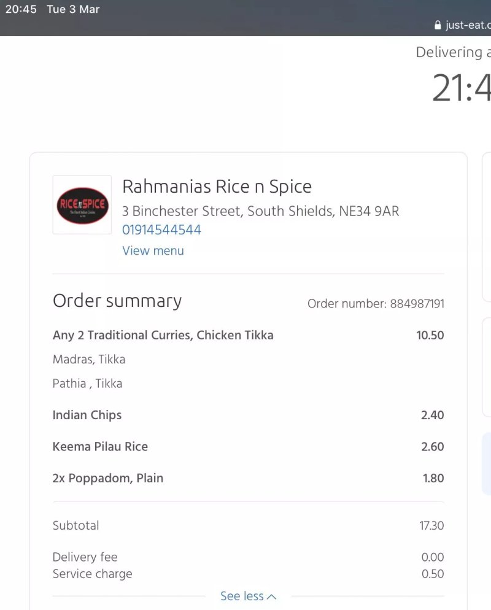
Task: Click the Delivery fee row label
Action: click(x=85, y=557)
